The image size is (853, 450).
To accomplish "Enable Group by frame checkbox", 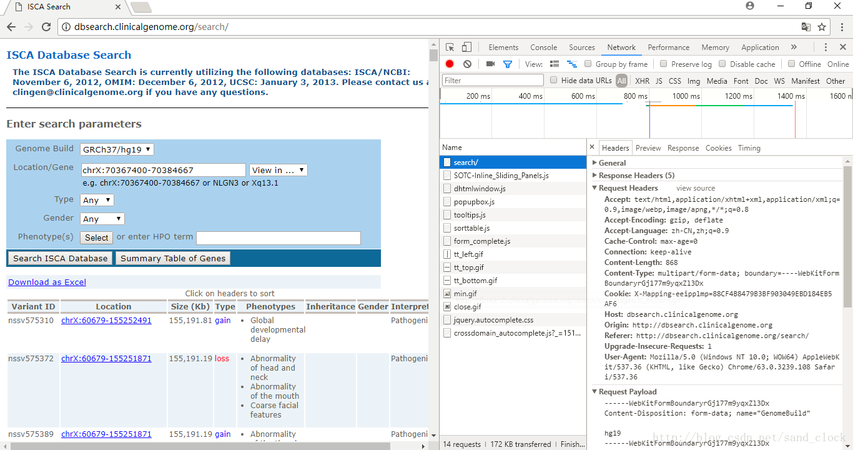I will coord(588,64).
